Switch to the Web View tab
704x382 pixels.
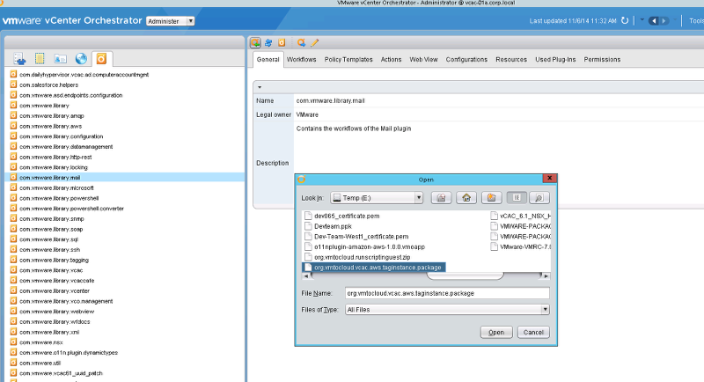click(423, 59)
